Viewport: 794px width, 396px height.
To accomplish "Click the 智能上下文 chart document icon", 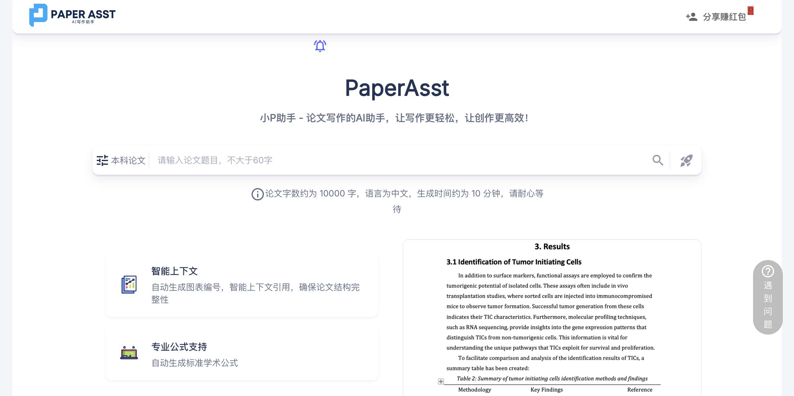I will point(129,284).
